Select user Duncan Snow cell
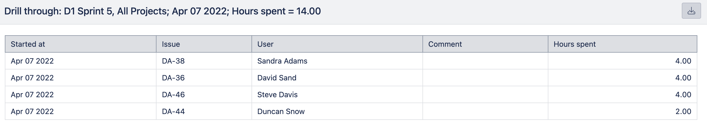 click(x=337, y=111)
